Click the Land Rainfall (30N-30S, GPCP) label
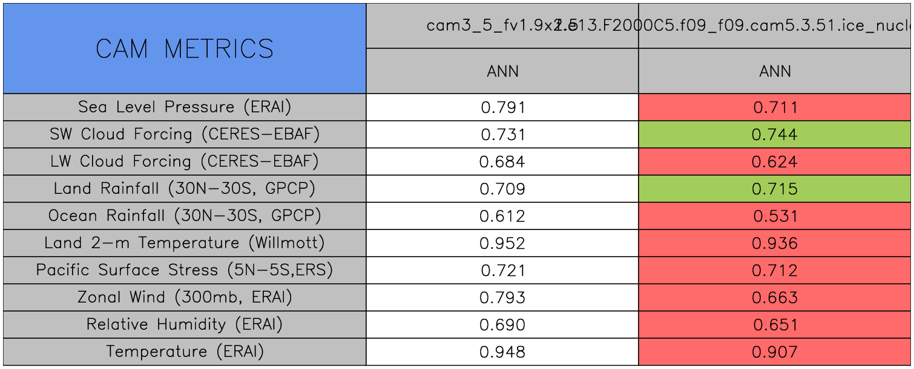The image size is (914, 369). pos(185,189)
